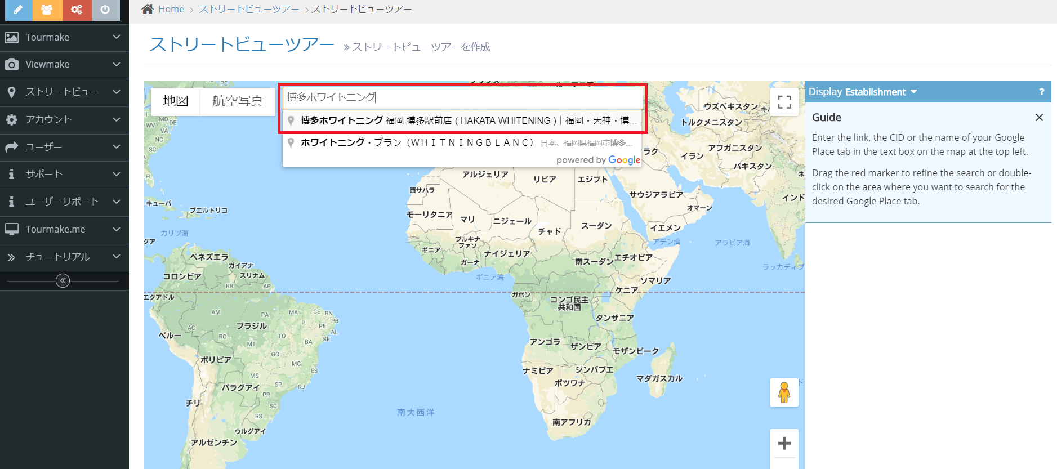Click the Home house icon in breadcrumb
This screenshot has height=469, width=1057.
click(x=148, y=9)
